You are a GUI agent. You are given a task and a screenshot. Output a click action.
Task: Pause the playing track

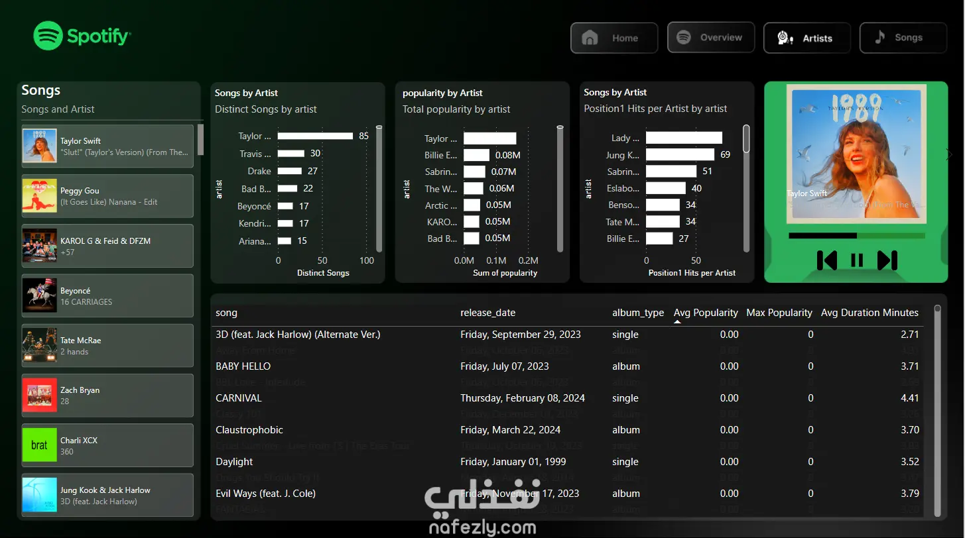click(x=857, y=260)
